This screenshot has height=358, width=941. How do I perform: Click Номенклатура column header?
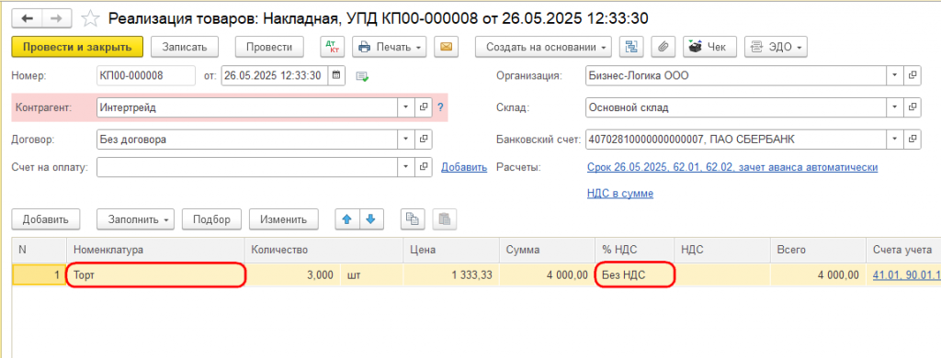click(156, 250)
